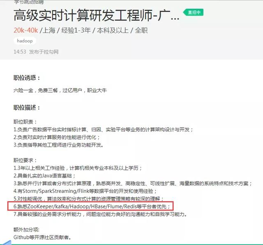Click the 职位要求 subheading

(x=25, y=160)
